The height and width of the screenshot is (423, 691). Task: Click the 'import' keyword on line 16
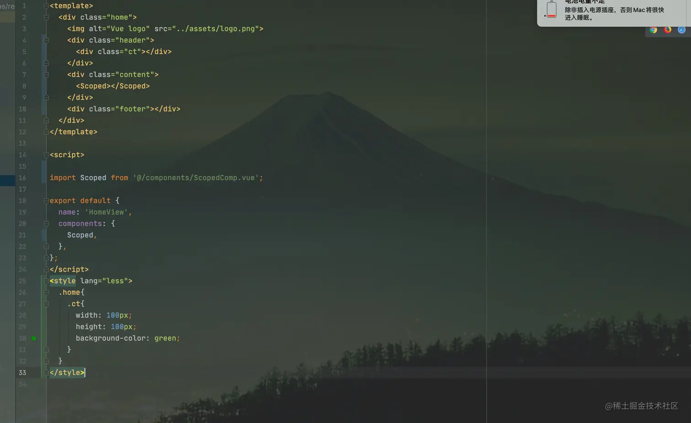tap(63, 178)
